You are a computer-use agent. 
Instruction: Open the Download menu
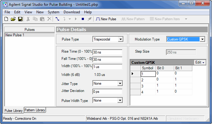tap(71, 12)
